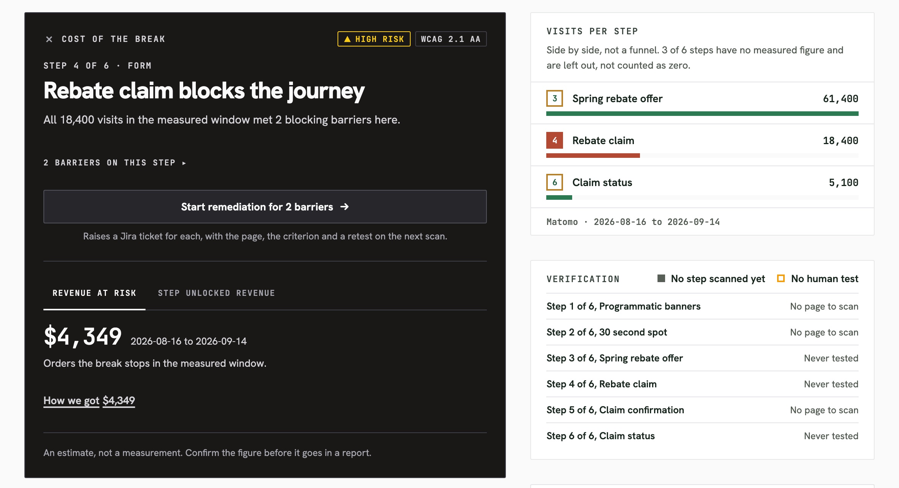Select the Spring rebate offer row label
Image resolution: width=899 pixels, height=488 pixels.
click(617, 99)
